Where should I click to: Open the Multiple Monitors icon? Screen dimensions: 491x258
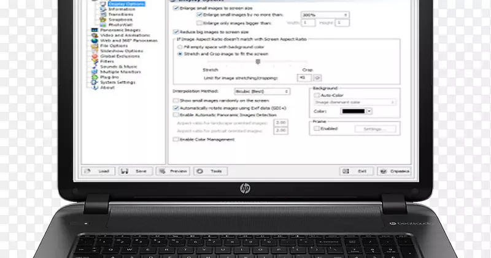coord(95,72)
